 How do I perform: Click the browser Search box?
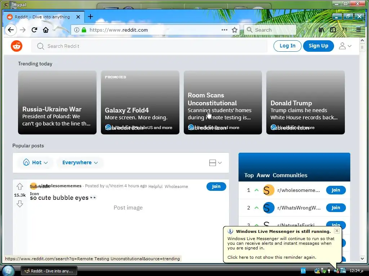click(270, 30)
